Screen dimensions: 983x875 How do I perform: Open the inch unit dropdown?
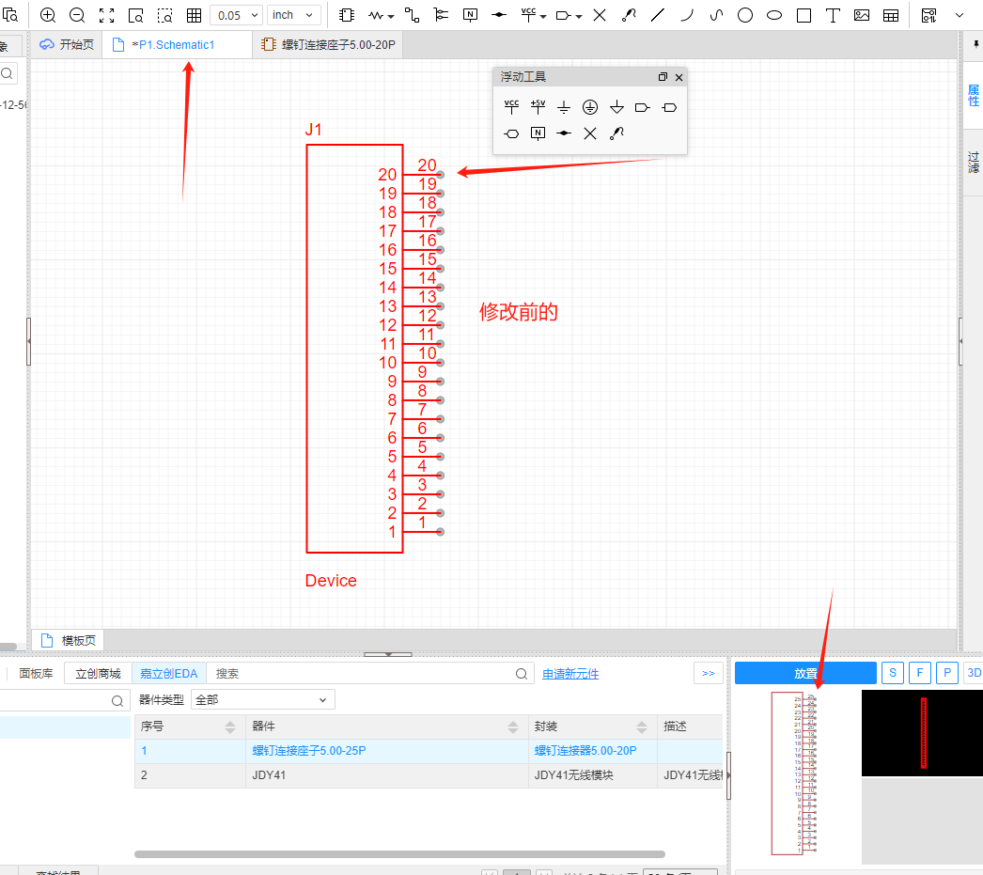(294, 15)
